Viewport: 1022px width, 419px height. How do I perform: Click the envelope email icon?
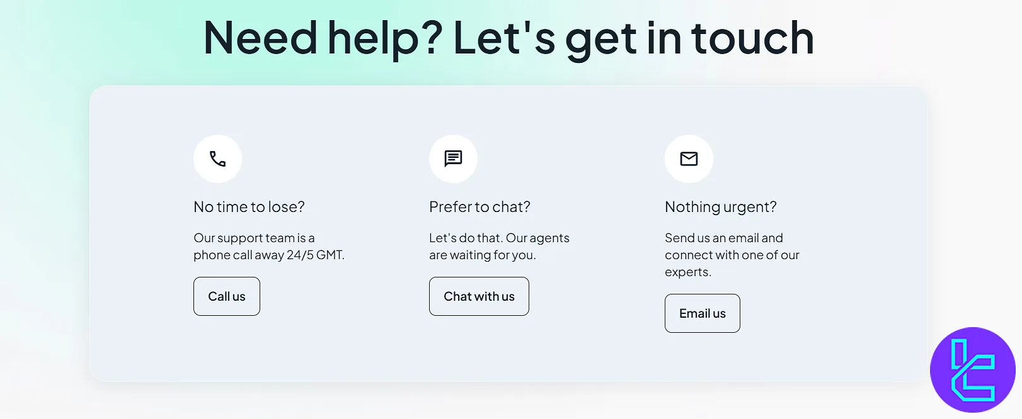689,159
